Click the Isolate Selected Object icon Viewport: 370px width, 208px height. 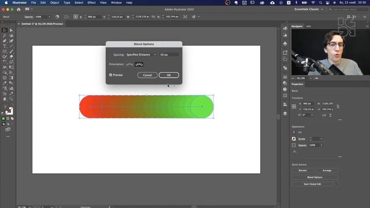tap(185, 17)
